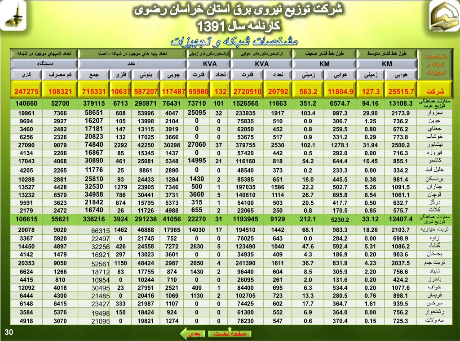This screenshot has width=460, height=341.
Task: Select the چناران row label
Action: [434, 187]
